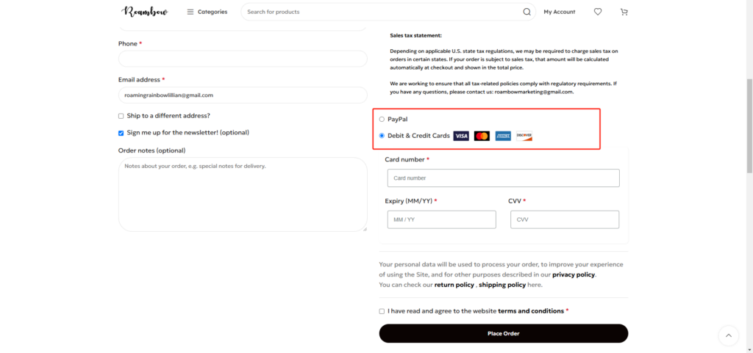Focus the Card number input field
Screen dimensions: 753x353
click(x=503, y=178)
